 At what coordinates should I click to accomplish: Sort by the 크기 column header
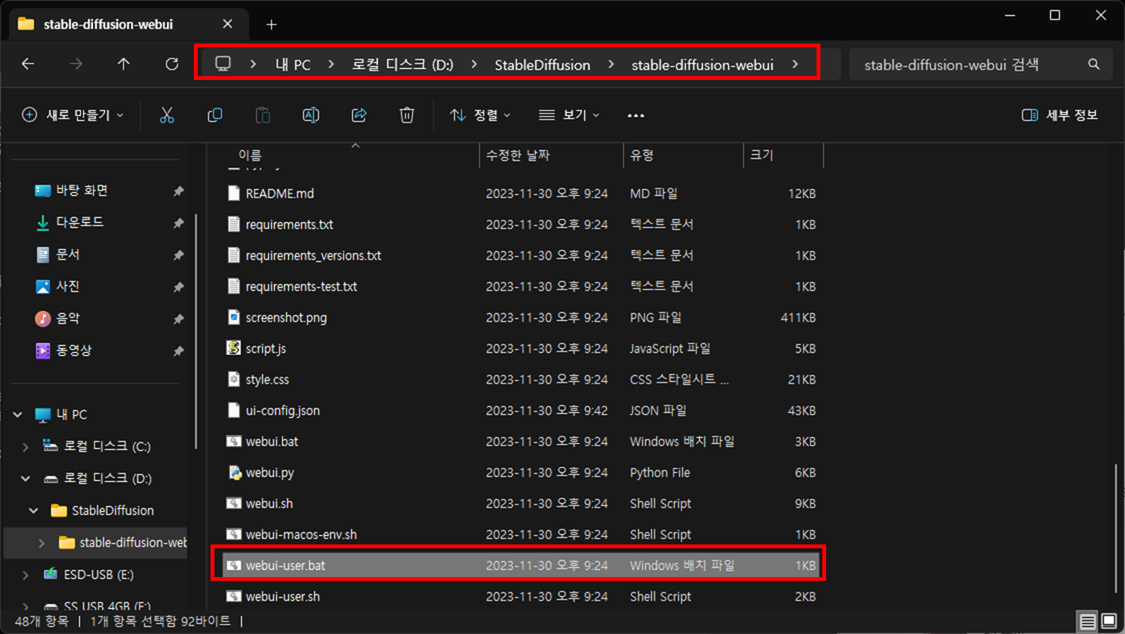point(762,155)
